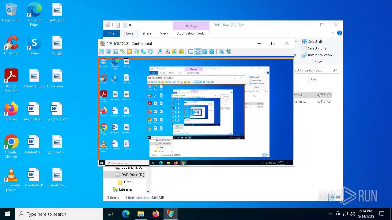Select Adobe Acrobat desktop shortcut

point(11,81)
